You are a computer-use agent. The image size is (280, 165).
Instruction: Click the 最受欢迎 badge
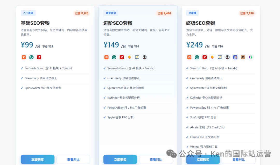coord(111,13)
